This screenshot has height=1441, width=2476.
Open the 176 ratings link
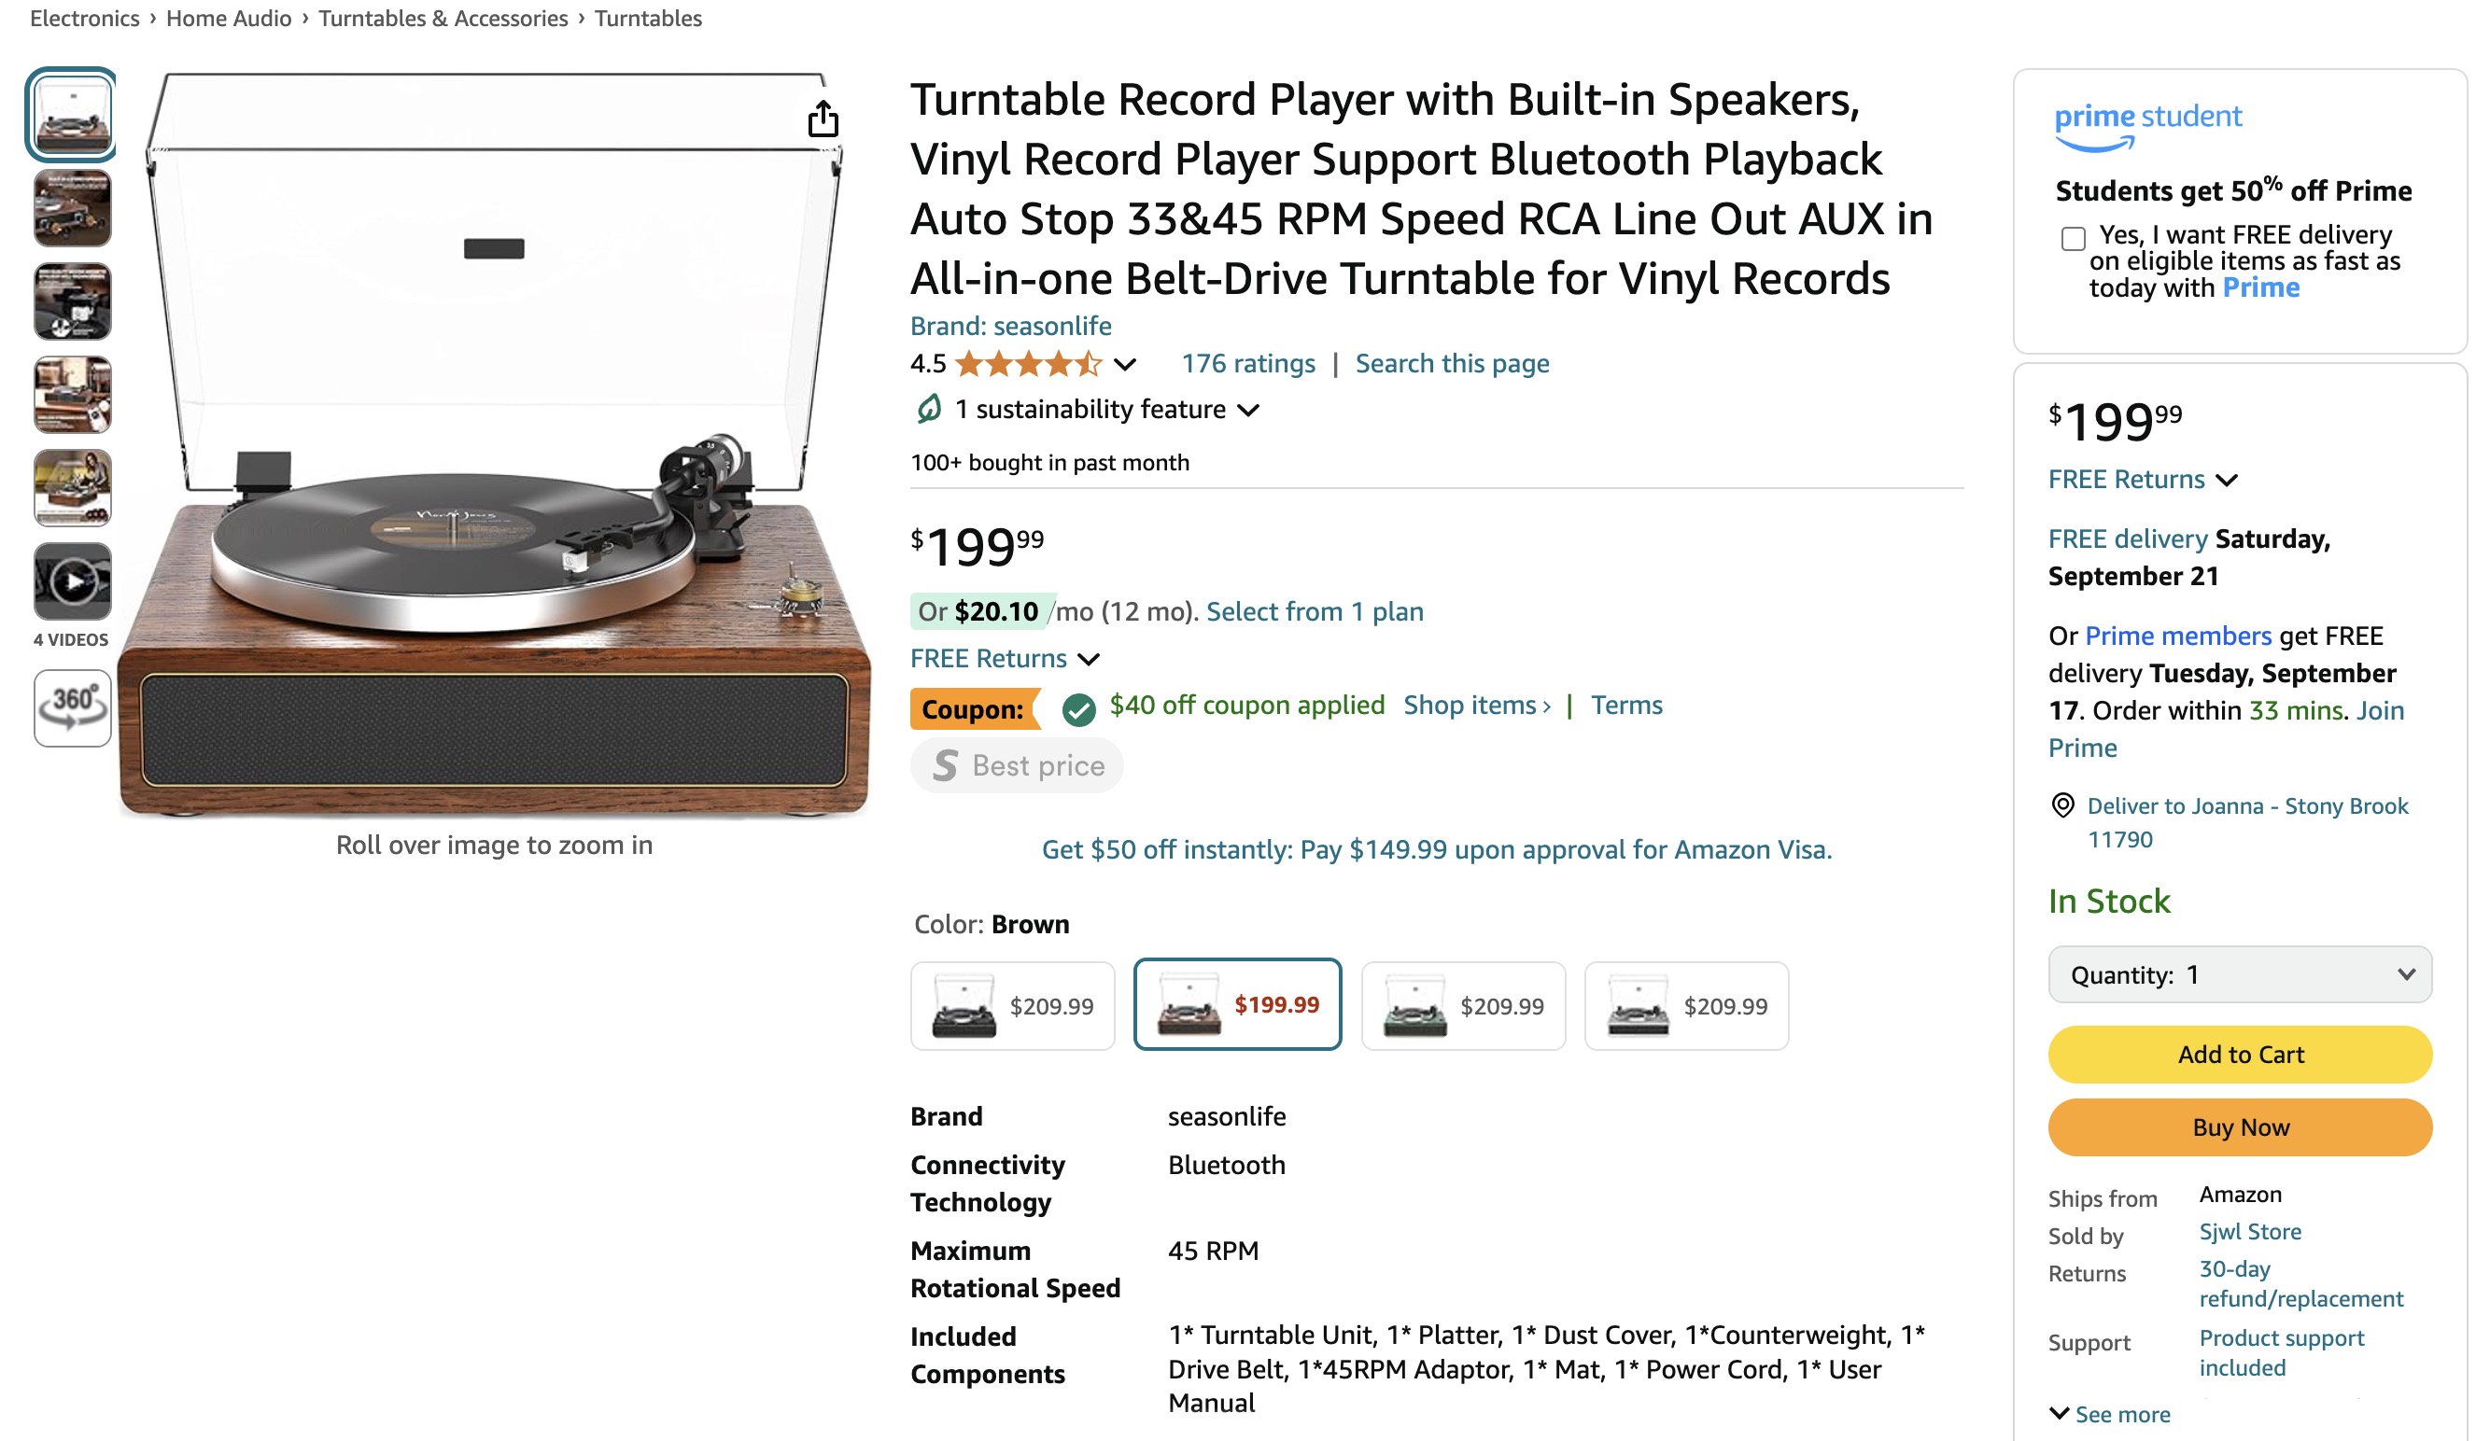[x=1246, y=363]
